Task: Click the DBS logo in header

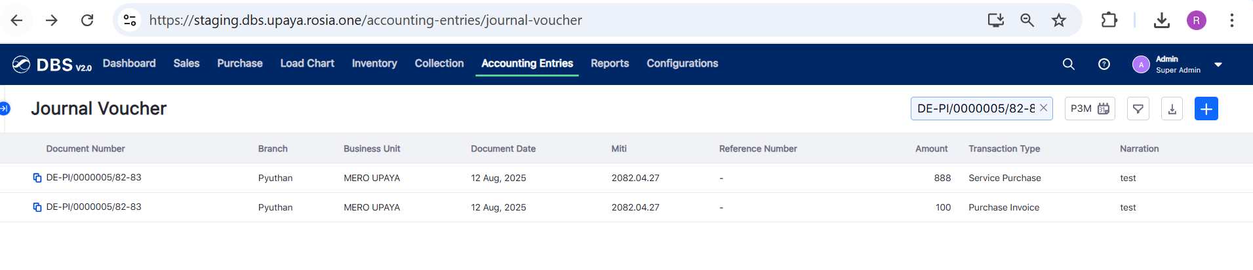Action: pyautogui.click(x=52, y=65)
